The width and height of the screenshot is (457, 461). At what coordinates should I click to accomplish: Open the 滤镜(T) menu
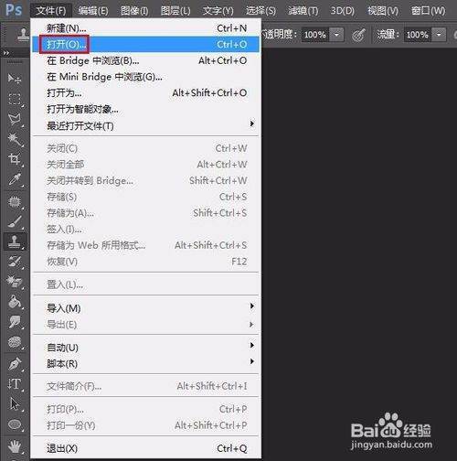coord(303,11)
